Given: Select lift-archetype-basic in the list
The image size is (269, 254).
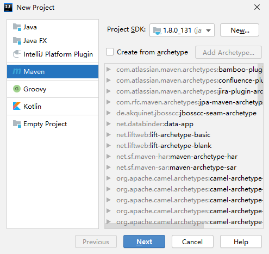Looking at the screenshot, I should click(x=163, y=135).
